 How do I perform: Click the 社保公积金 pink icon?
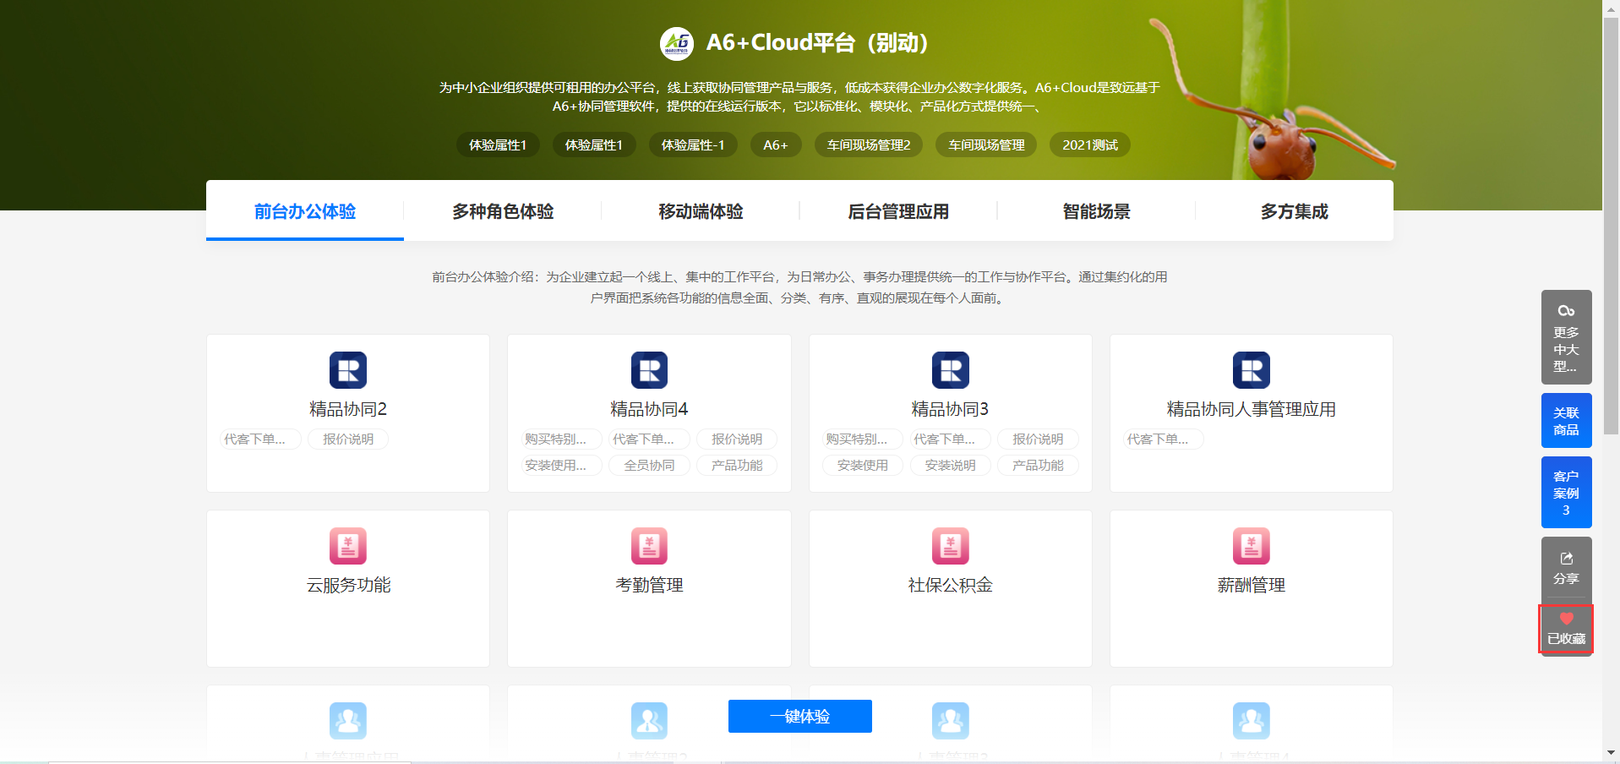point(950,546)
